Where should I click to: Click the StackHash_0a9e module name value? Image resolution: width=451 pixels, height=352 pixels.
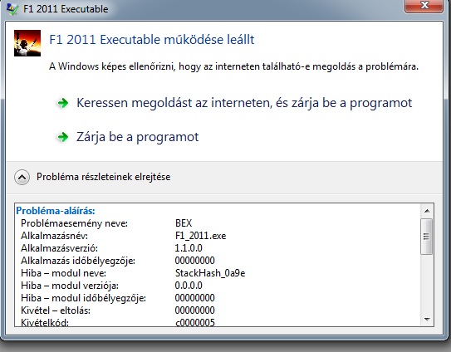point(210,273)
